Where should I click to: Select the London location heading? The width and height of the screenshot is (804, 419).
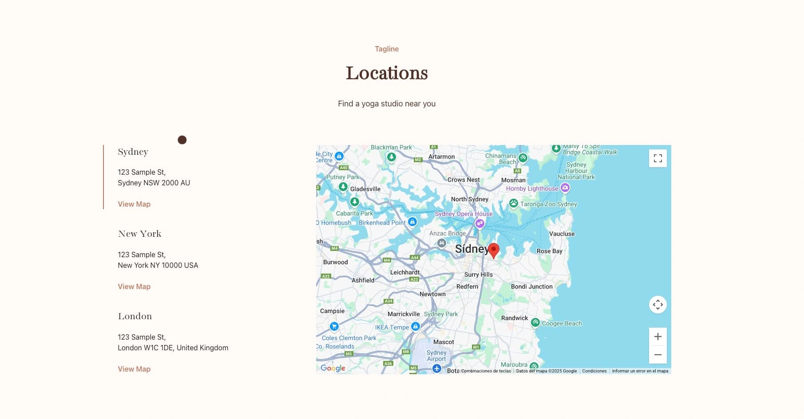(135, 316)
